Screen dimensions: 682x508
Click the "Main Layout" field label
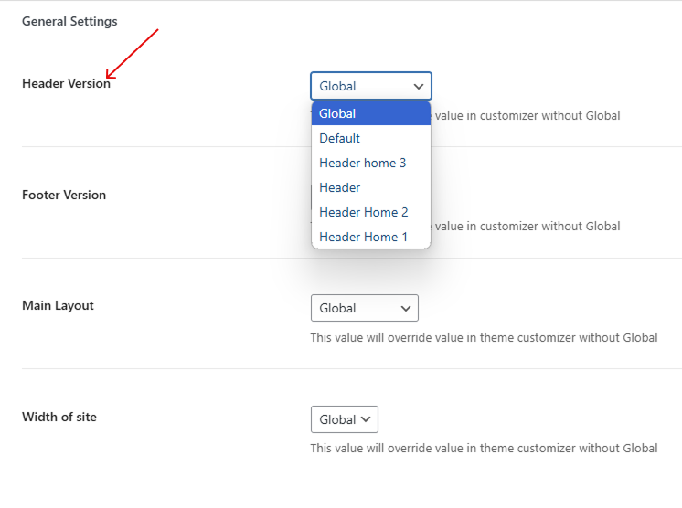click(x=58, y=305)
